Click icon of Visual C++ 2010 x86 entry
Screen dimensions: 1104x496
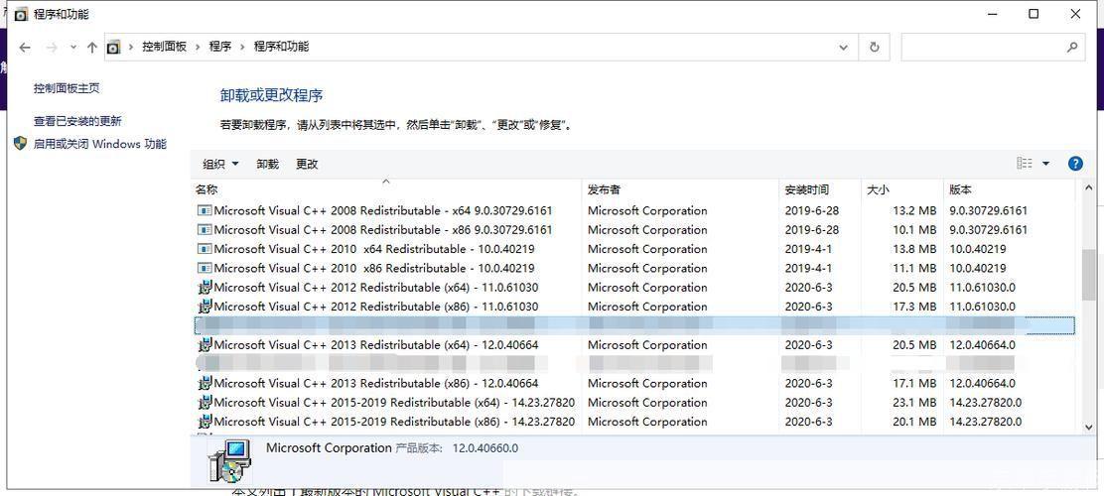coord(205,268)
